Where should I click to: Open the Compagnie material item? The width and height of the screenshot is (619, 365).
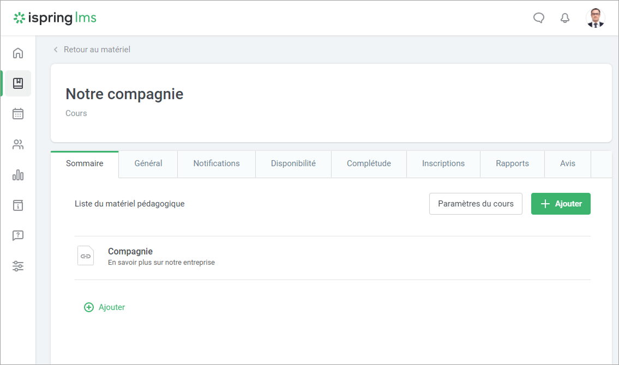pyautogui.click(x=130, y=252)
